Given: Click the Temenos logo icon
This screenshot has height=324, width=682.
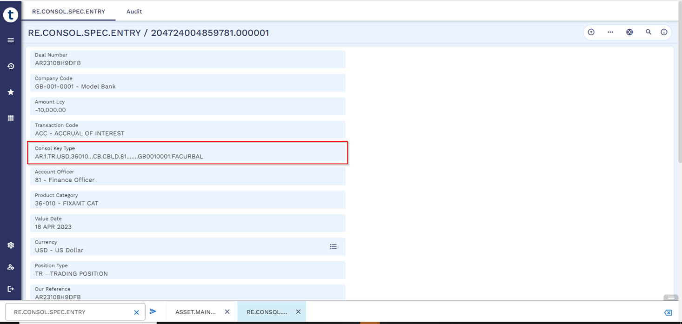Looking at the screenshot, I should click(x=10, y=15).
